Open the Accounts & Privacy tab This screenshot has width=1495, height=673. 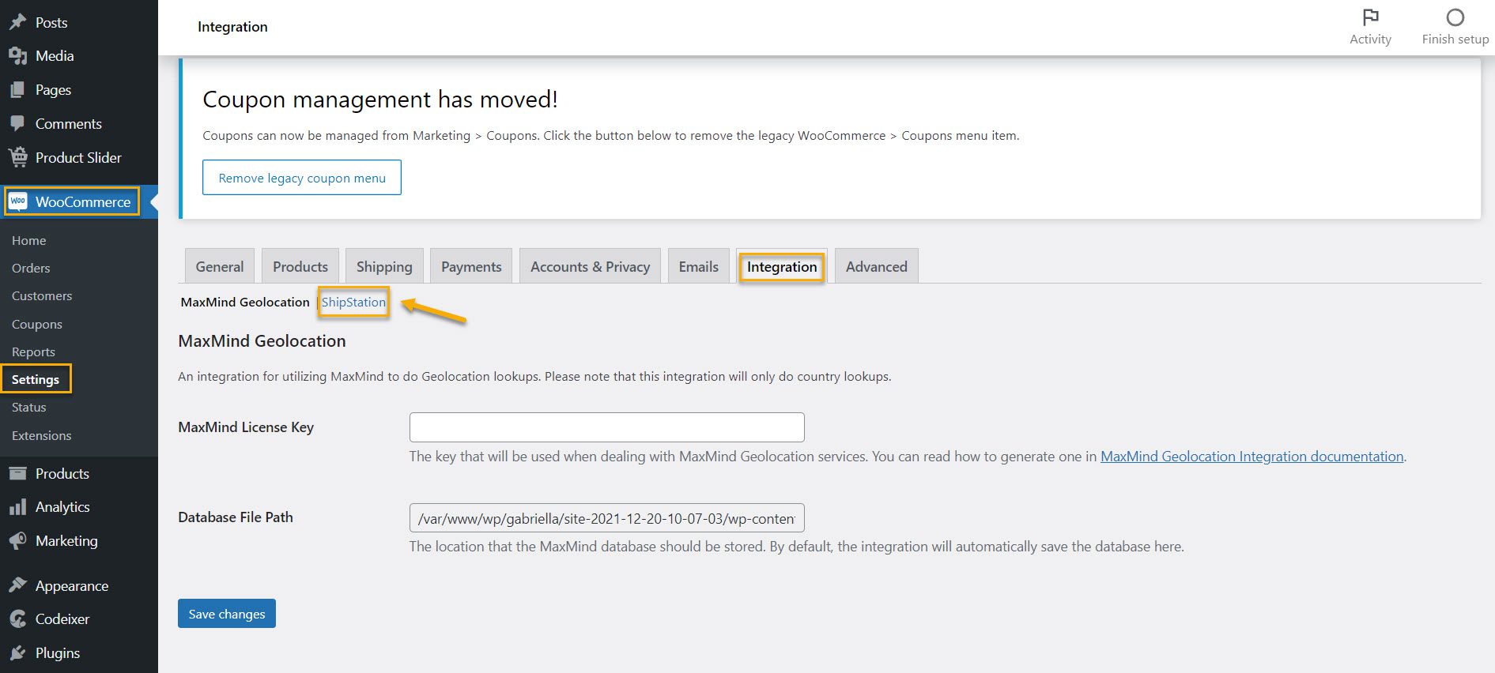click(x=591, y=266)
